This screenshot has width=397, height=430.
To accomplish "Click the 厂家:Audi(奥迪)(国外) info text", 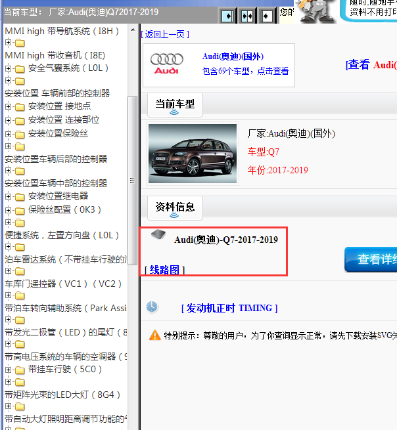I will pos(291,133).
